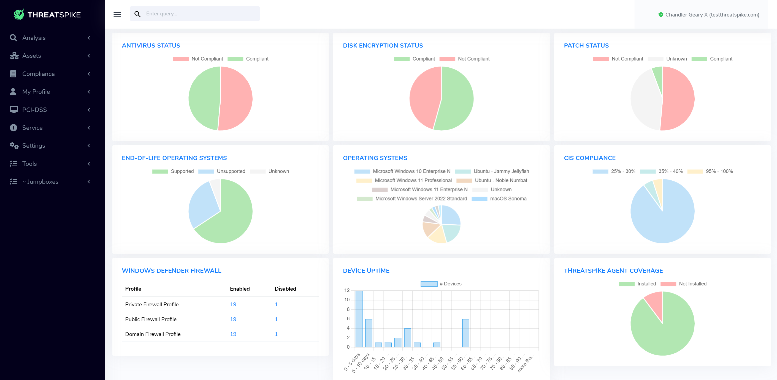Click the search magnifier icon
Viewport: 777px width, 380px height.
coord(137,14)
